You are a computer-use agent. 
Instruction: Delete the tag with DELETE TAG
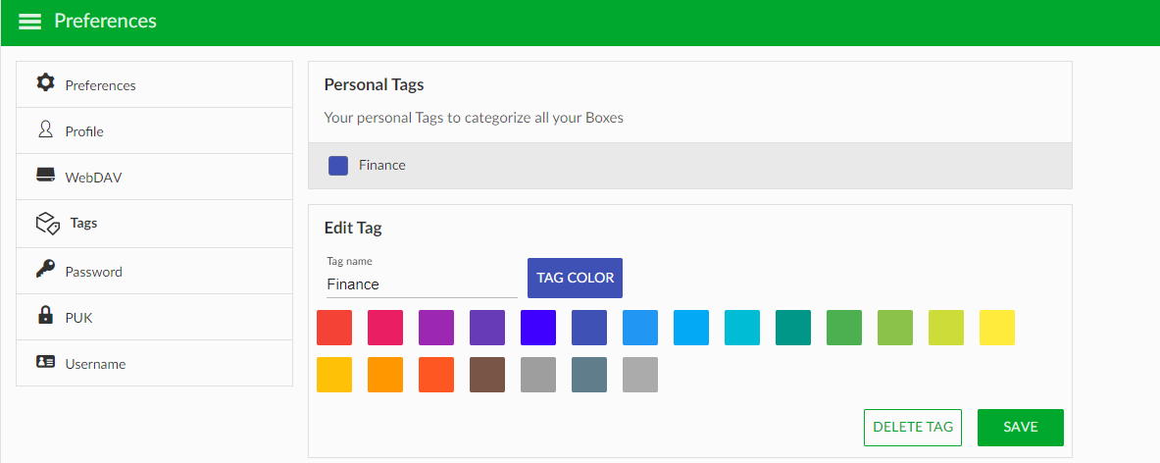912,428
